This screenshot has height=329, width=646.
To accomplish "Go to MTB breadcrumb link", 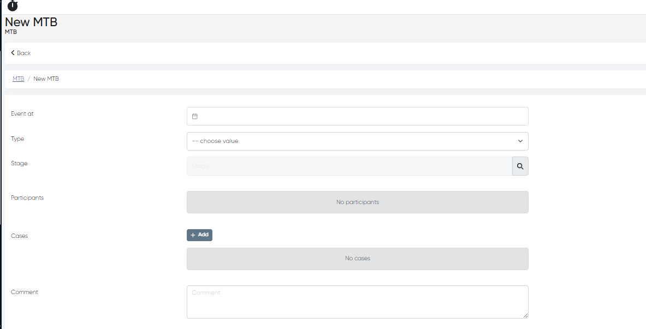I will coord(19,79).
